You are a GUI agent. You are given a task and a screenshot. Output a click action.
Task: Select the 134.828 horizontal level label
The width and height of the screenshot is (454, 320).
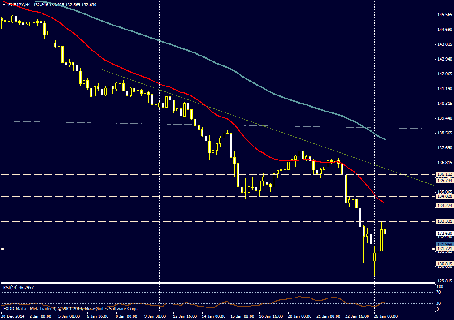[x=443, y=196]
